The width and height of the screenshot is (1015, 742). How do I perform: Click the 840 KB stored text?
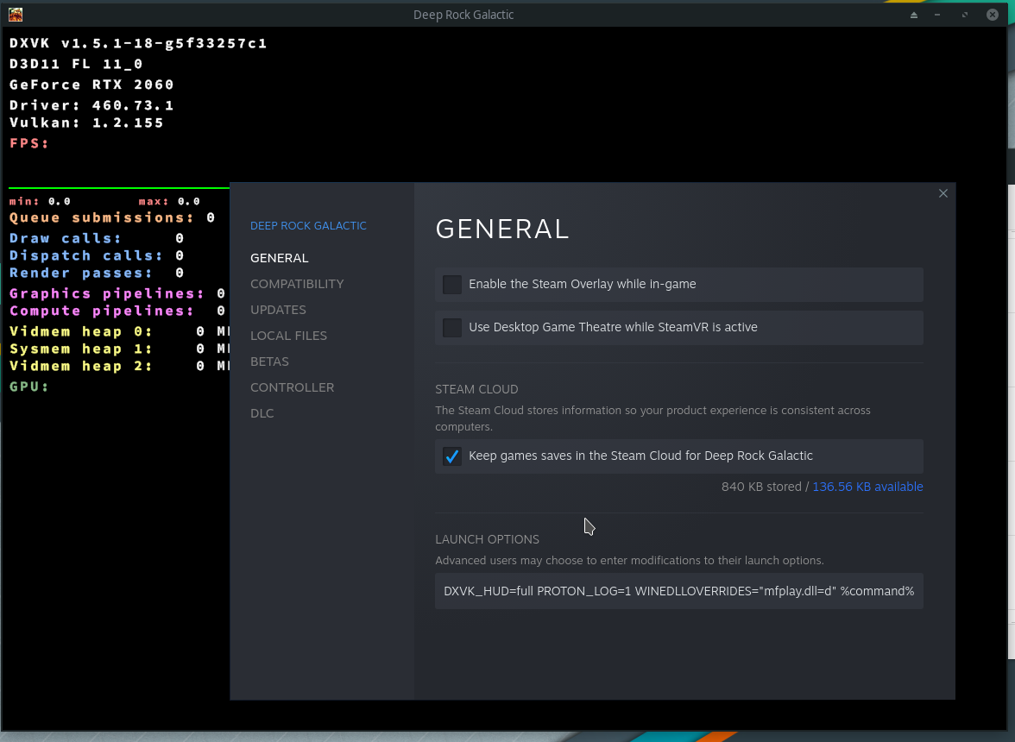coord(761,487)
